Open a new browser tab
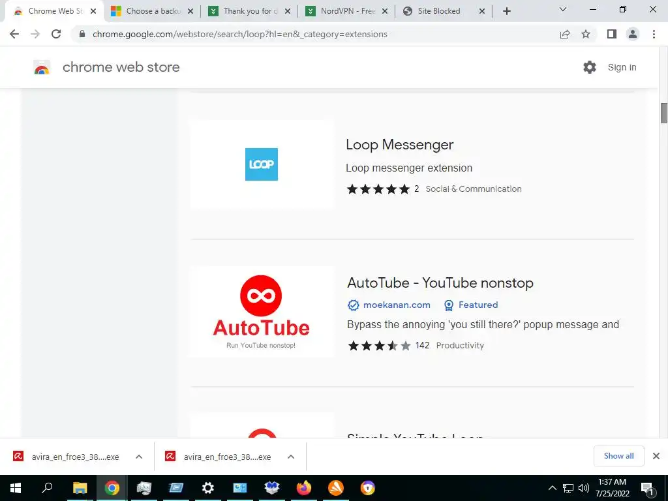Image resolution: width=668 pixels, height=501 pixels. point(506,11)
